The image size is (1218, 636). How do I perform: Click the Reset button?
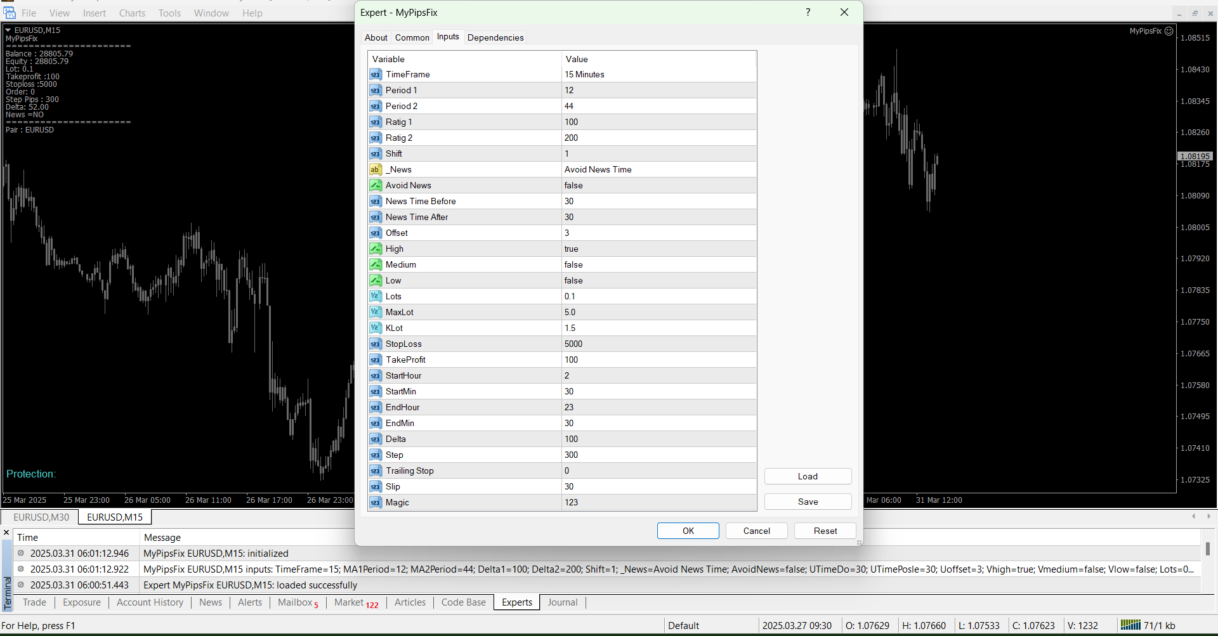[x=825, y=531]
